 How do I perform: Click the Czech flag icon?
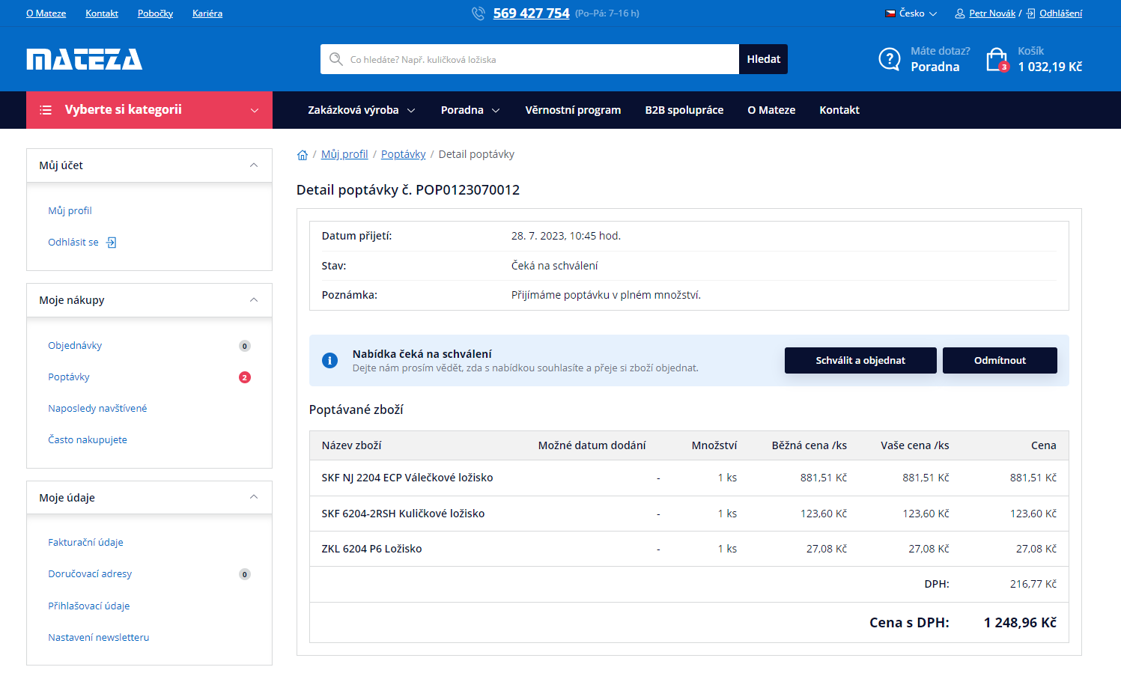890,13
